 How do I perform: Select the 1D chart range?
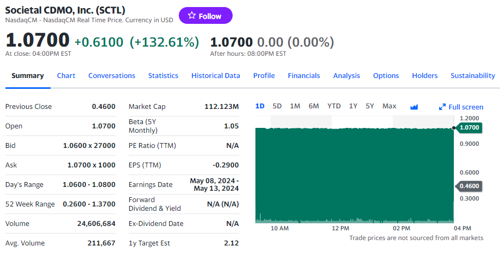point(260,106)
